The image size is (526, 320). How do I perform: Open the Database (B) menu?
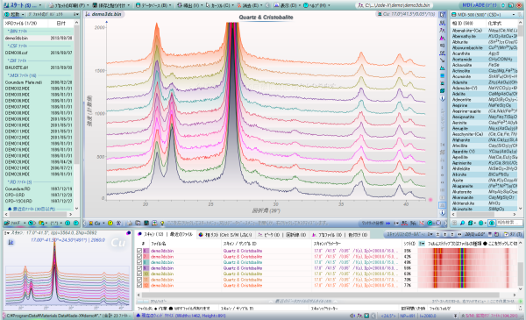153,5
